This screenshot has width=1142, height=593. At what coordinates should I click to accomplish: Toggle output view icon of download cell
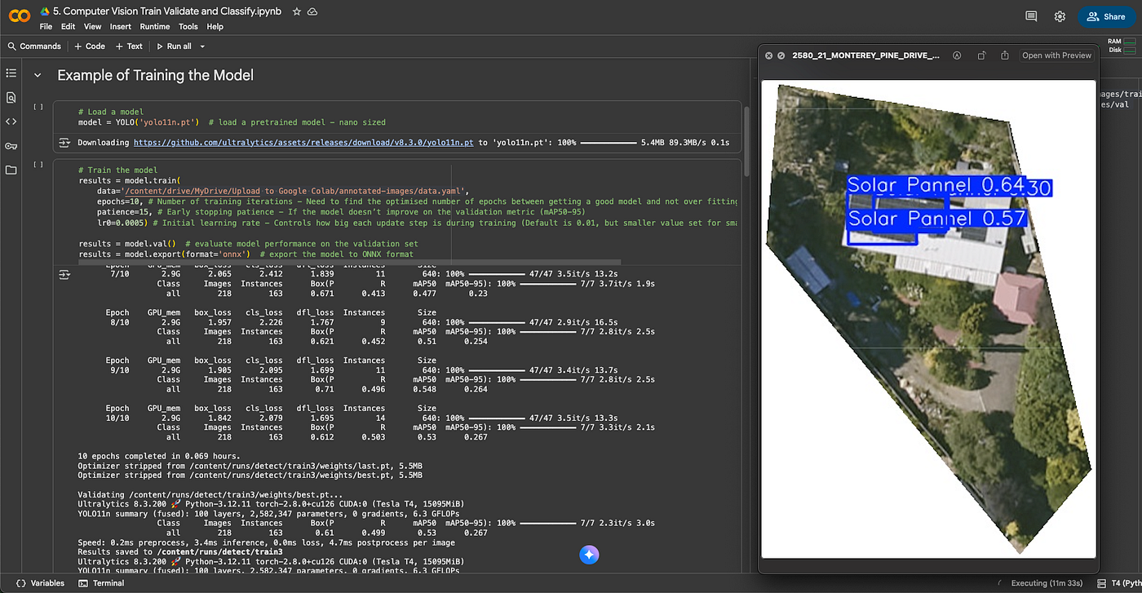[x=64, y=143]
